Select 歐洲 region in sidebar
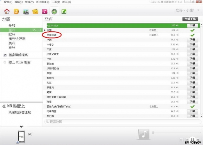The width and height of the screenshot is (203, 145). coord(12,35)
